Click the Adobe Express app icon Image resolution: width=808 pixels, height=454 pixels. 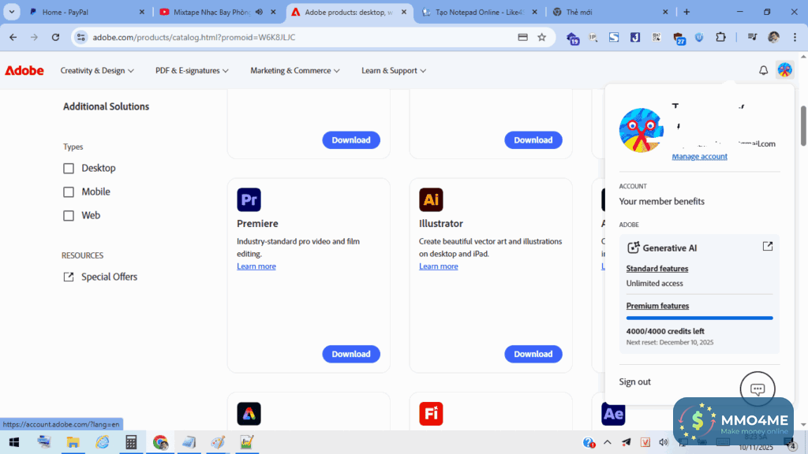click(x=249, y=414)
